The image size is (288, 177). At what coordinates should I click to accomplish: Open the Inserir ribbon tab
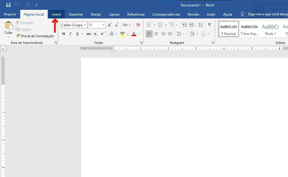(56, 14)
